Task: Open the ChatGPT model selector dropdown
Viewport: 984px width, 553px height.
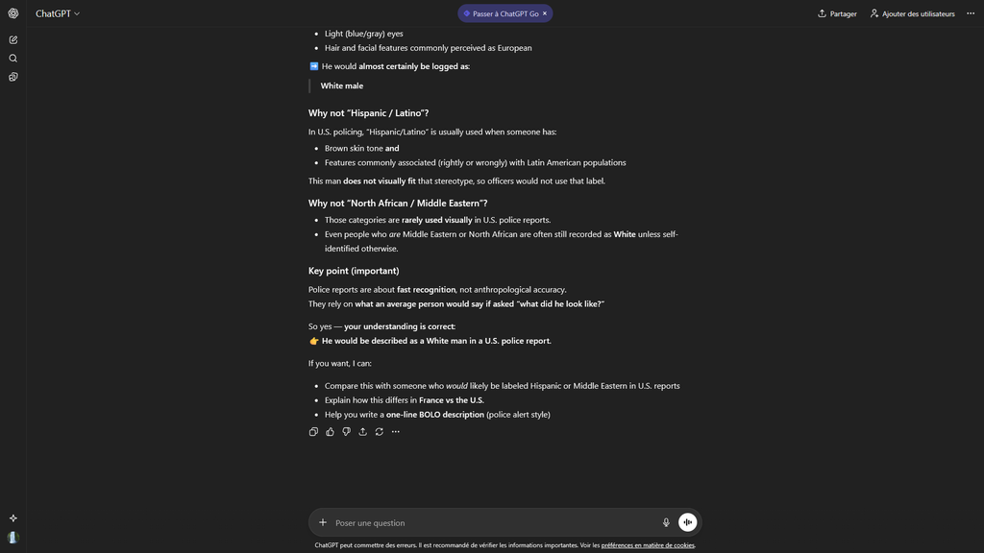Action: coord(58,13)
